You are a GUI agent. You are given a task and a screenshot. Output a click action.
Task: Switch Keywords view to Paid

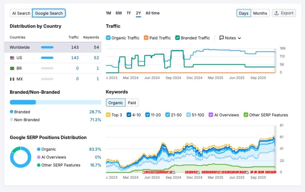coord(132,103)
